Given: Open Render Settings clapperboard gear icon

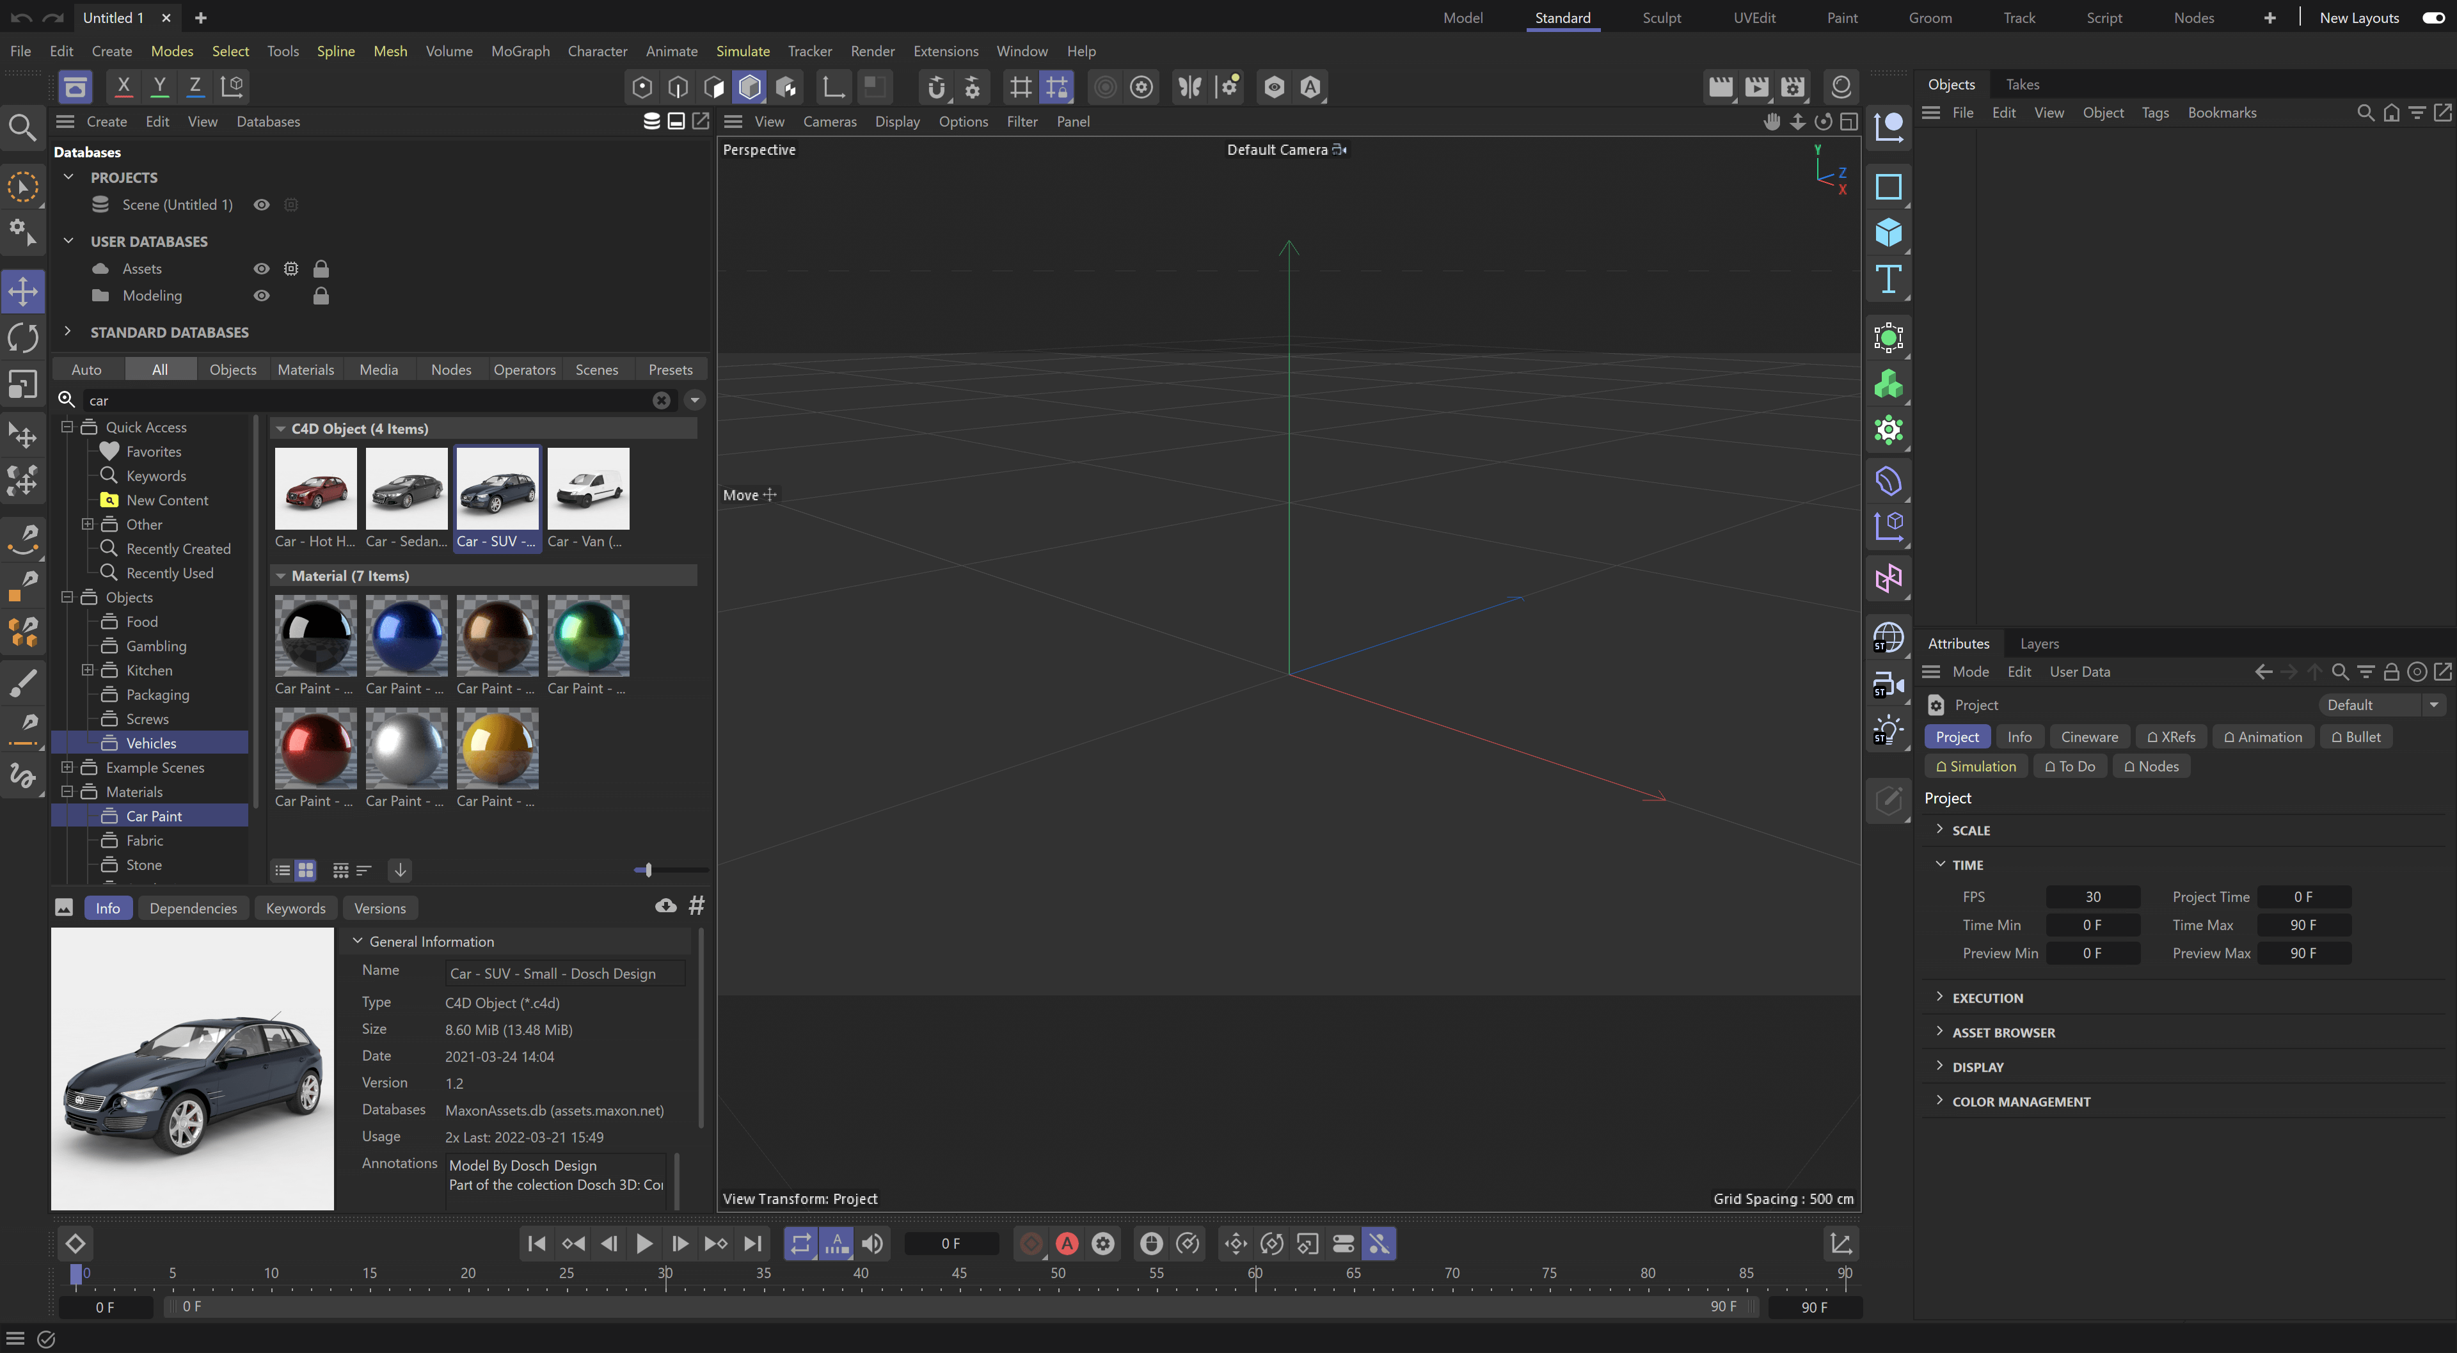Looking at the screenshot, I should 1792,87.
